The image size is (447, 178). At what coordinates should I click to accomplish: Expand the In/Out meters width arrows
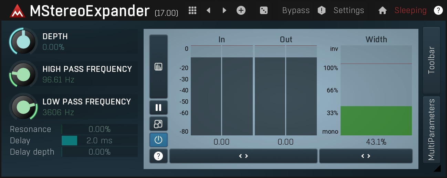pyautogui.click(x=243, y=156)
